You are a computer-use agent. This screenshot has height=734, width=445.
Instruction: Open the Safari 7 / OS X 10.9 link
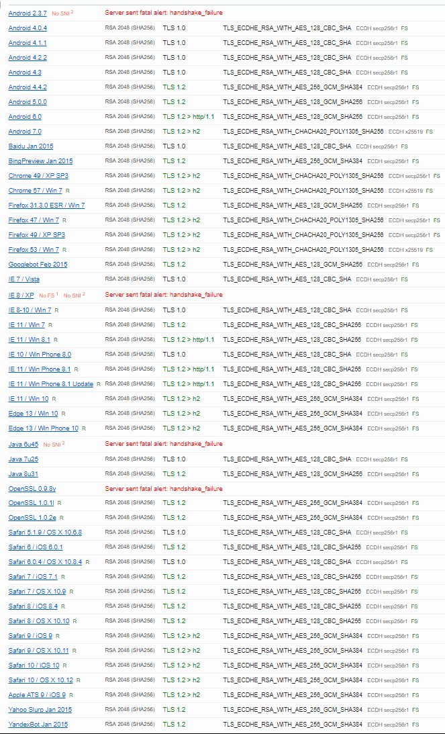[x=38, y=591]
